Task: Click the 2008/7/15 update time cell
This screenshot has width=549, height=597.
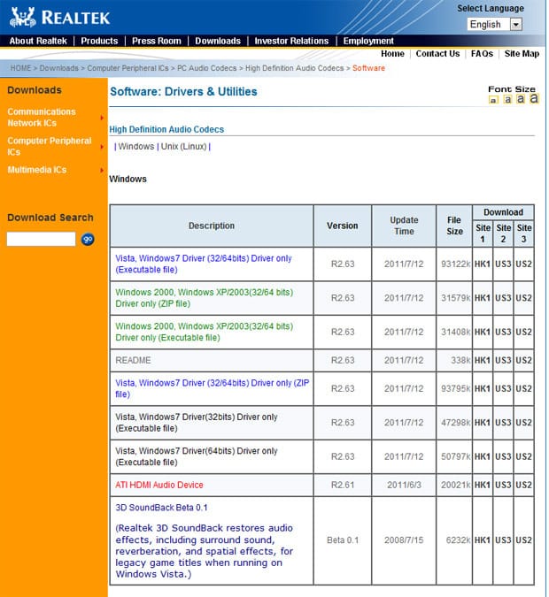Action: coord(404,540)
